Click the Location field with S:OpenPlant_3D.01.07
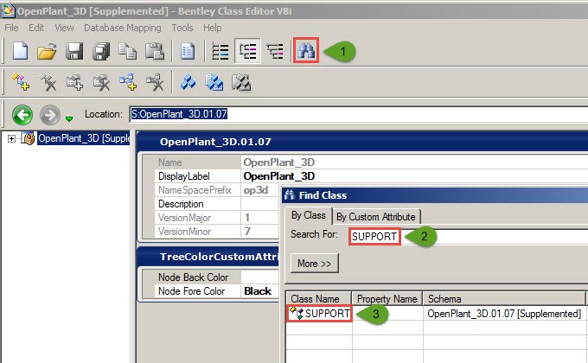The image size is (588, 363). 359,114
